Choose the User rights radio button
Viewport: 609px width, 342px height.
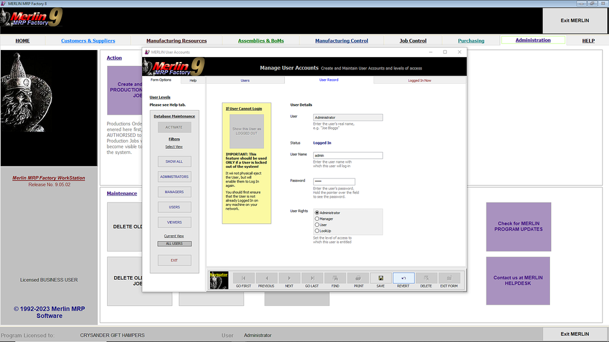coord(317,225)
